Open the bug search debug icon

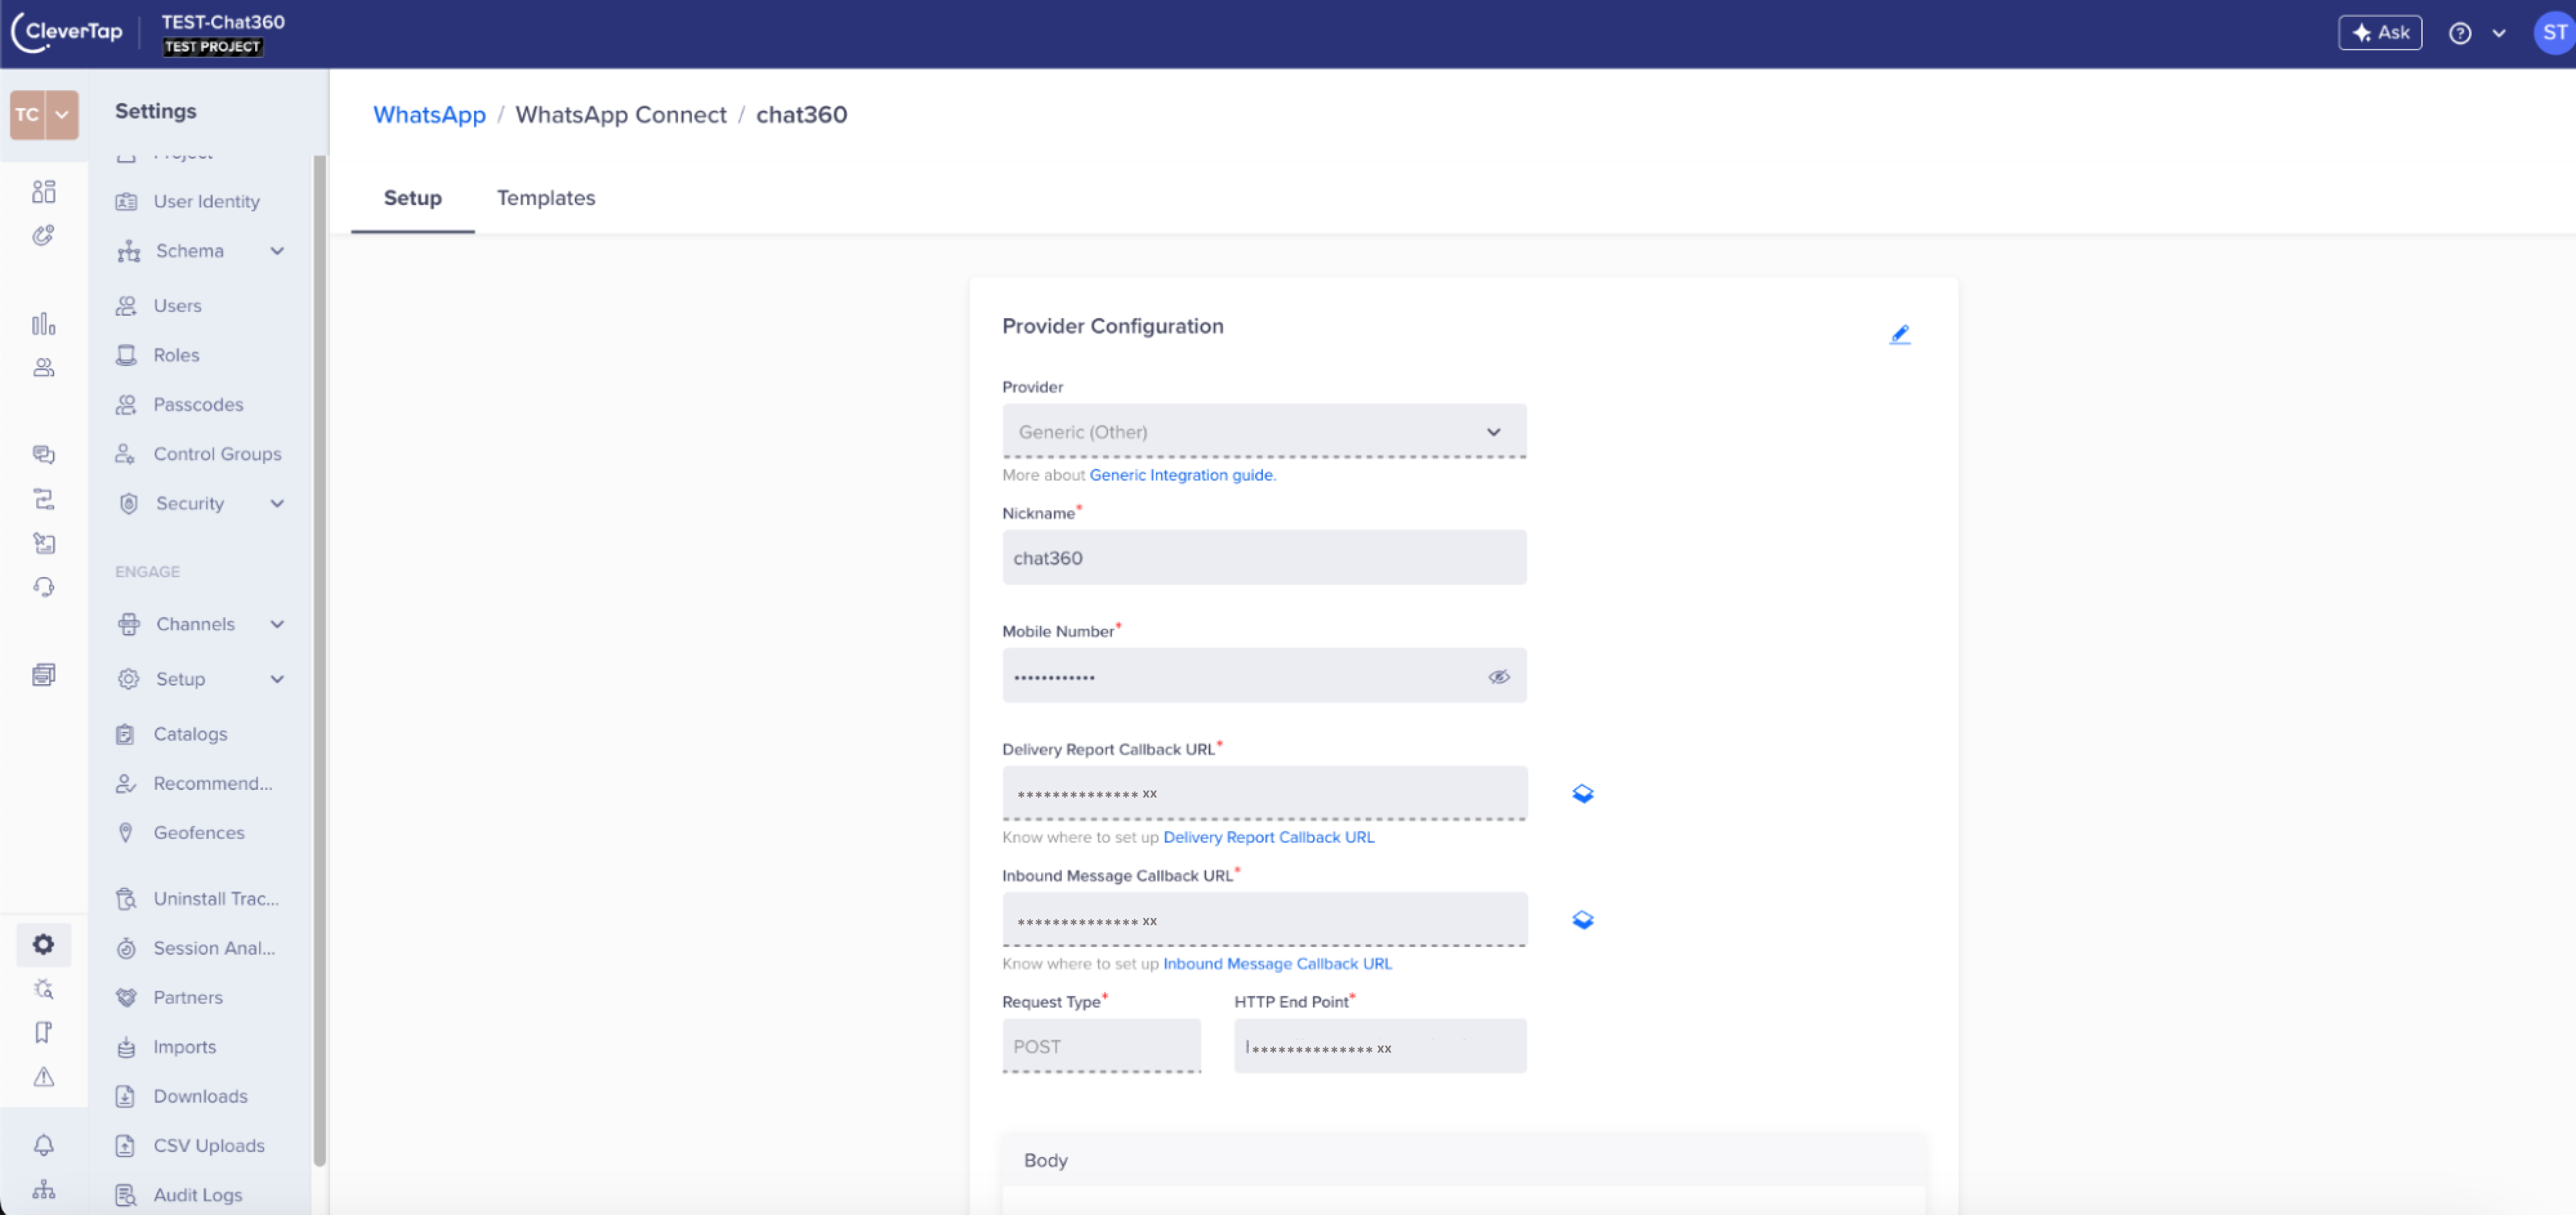click(x=43, y=989)
